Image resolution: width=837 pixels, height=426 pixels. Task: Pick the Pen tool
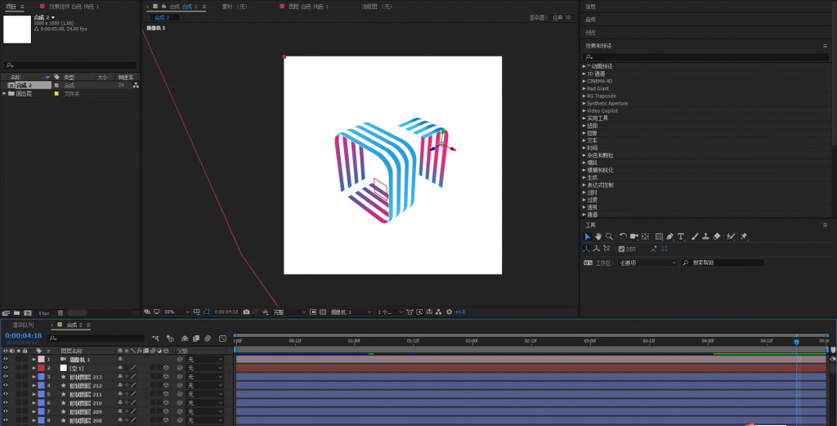click(x=669, y=236)
